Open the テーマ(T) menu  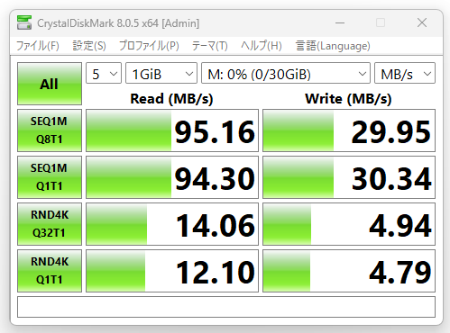click(x=210, y=46)
